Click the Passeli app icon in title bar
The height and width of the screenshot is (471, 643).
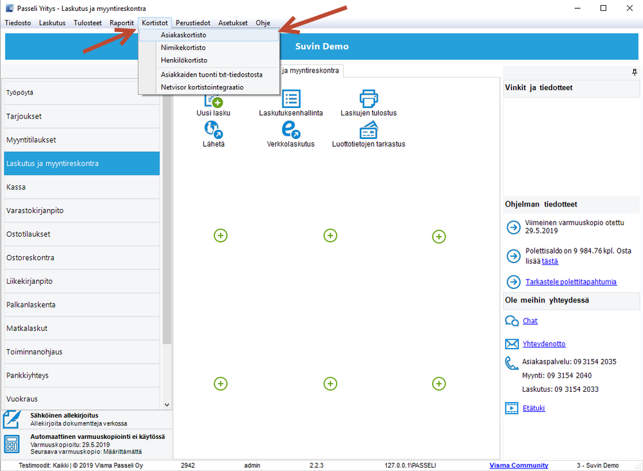coord(9,8)
